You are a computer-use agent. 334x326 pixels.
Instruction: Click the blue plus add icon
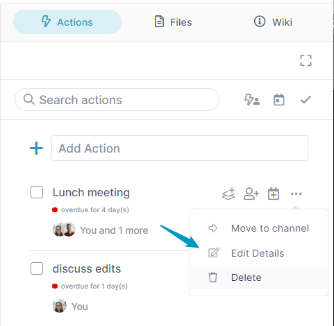coord(36,148)
